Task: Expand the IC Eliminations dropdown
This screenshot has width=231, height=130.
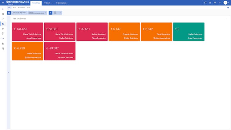Action: pos(62,3)
